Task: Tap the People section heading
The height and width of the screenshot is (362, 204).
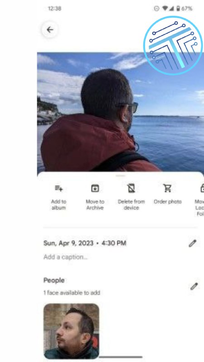Action: point(54,281)
